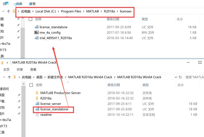Click 2017-09-25 8:11 date of license_server

(119, 104)
